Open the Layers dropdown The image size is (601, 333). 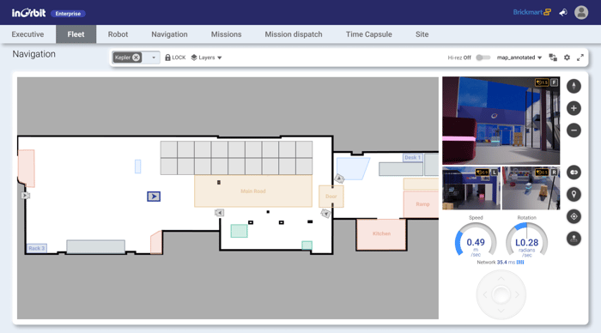(206, 58)
